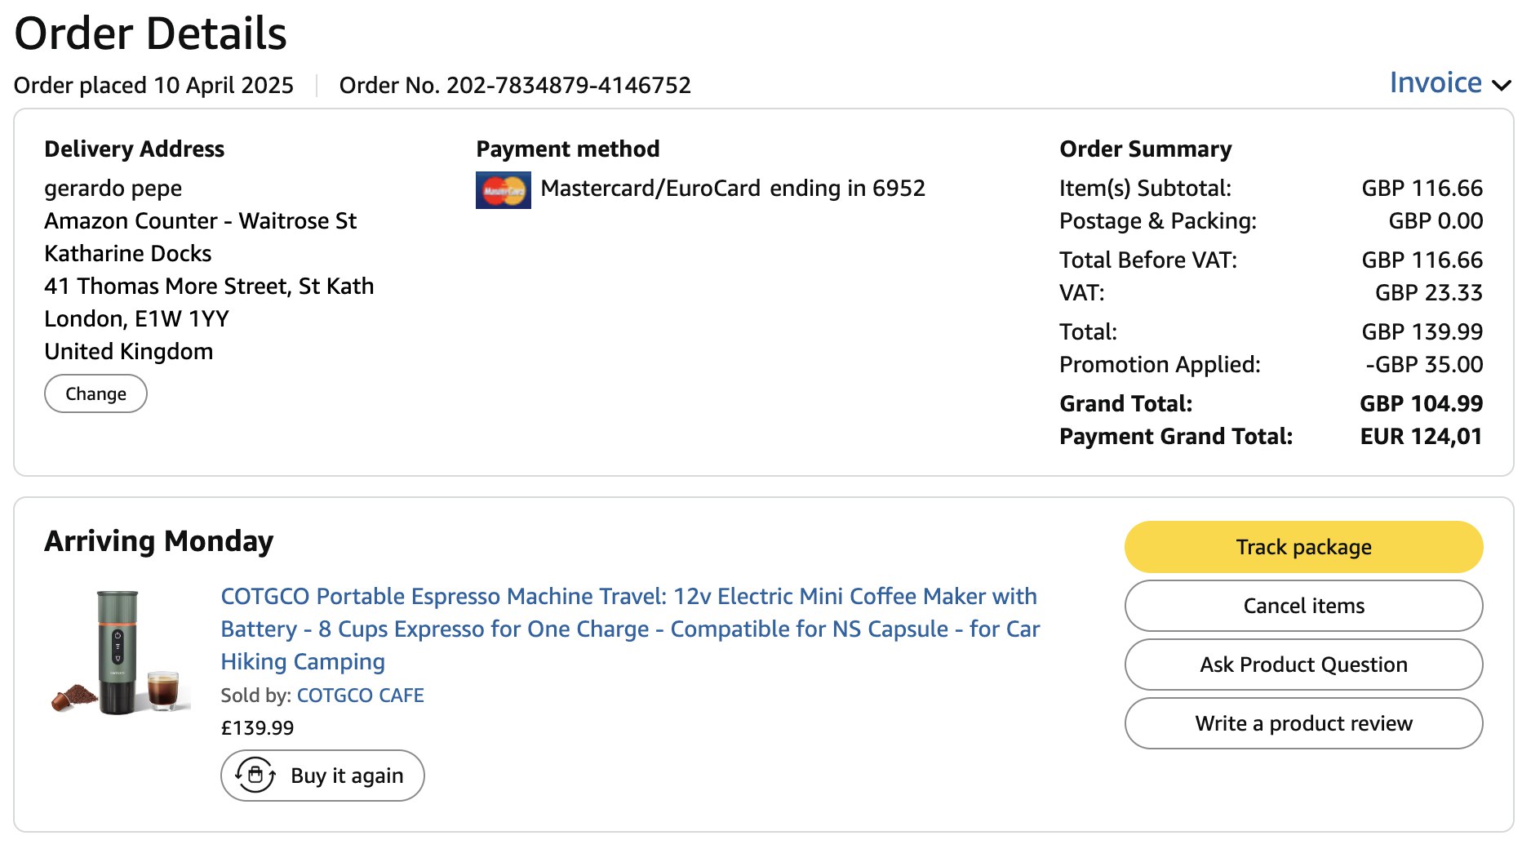Click the £139.99 item price
Viewport: 1531px width, 849px height.
[257, 727]
